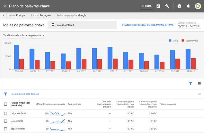This screenshot has height=133, width=204.
Task: Open the notifications bell
Action: tap(188, 6)
